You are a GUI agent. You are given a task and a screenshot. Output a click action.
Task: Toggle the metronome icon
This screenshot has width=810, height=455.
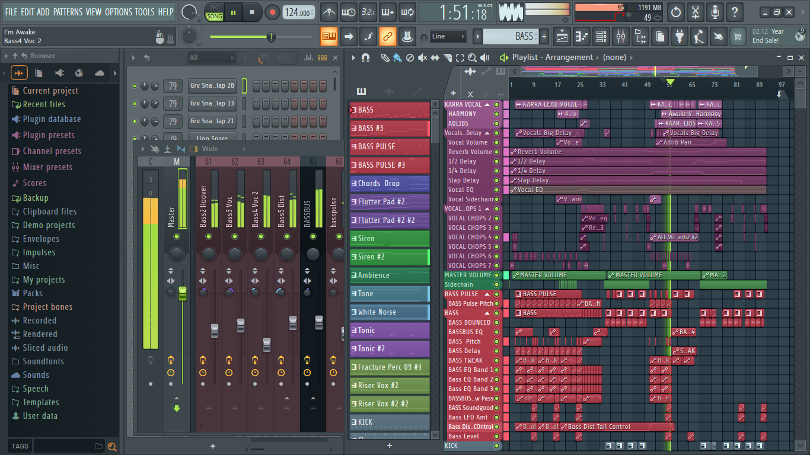329,12
